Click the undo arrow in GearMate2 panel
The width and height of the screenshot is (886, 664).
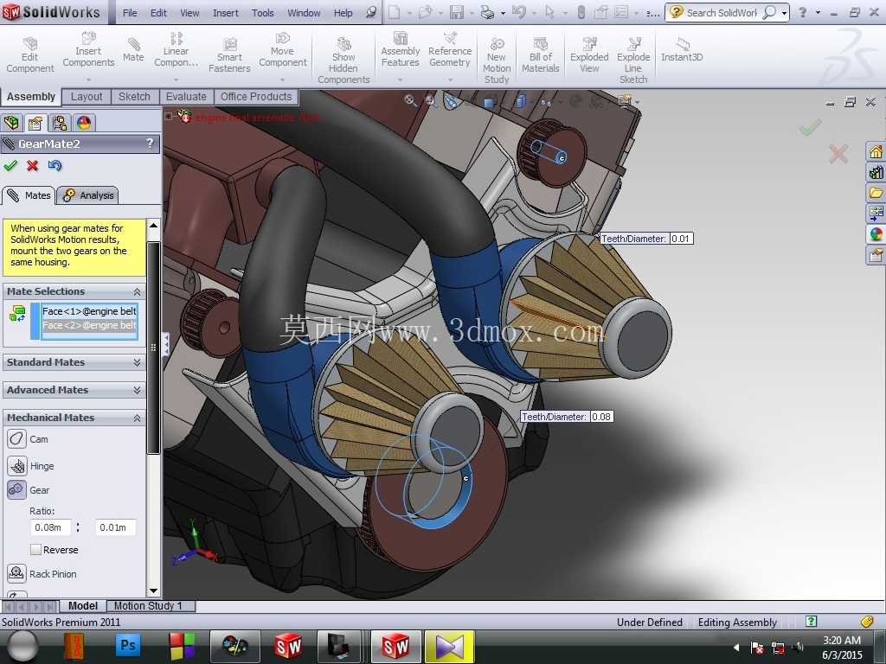55,165
